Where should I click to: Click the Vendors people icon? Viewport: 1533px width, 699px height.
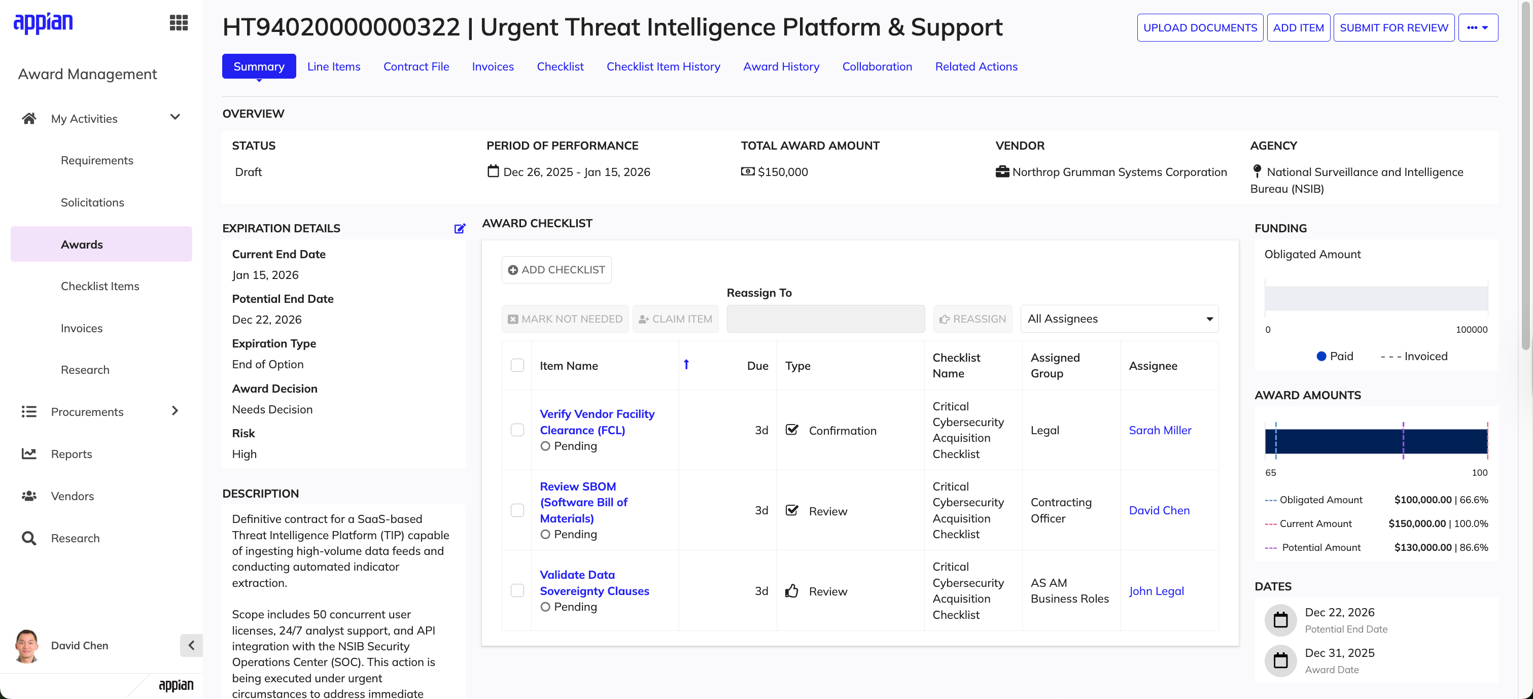(x=28, y=496)
